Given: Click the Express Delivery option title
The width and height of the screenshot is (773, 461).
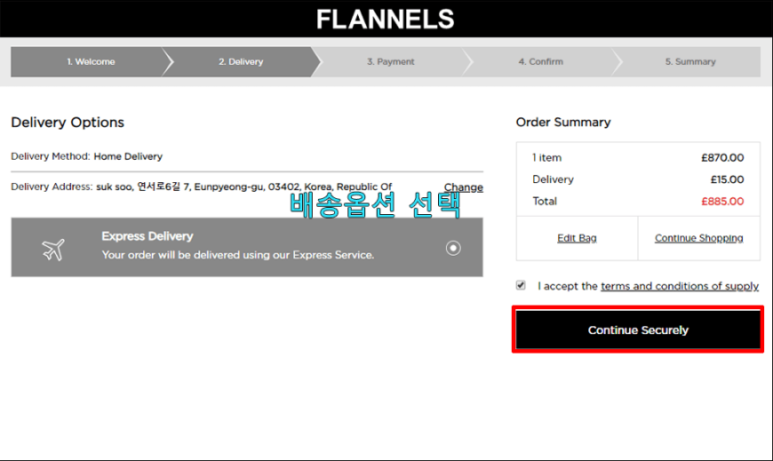Looking at the screenshot, I should pos(147,236).
